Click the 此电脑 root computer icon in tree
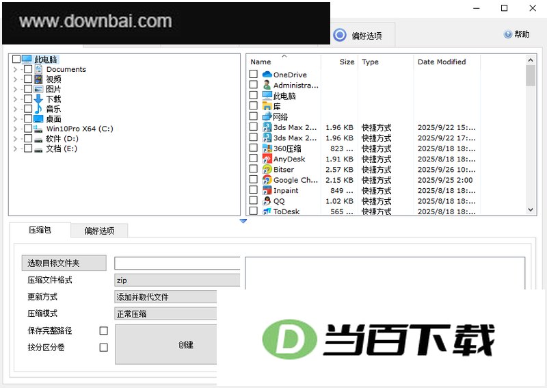The width and height of the screenshot is (547, 388). 27,59
